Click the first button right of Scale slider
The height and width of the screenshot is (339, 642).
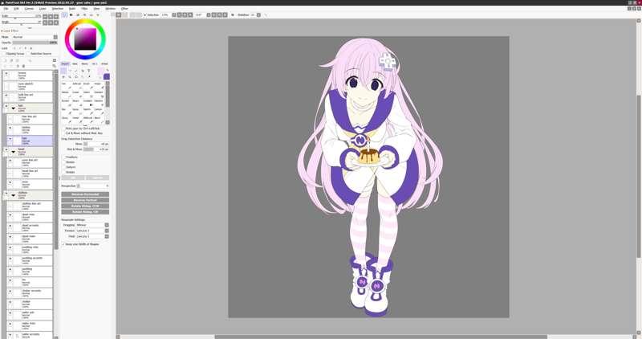(x=45, y=17)
